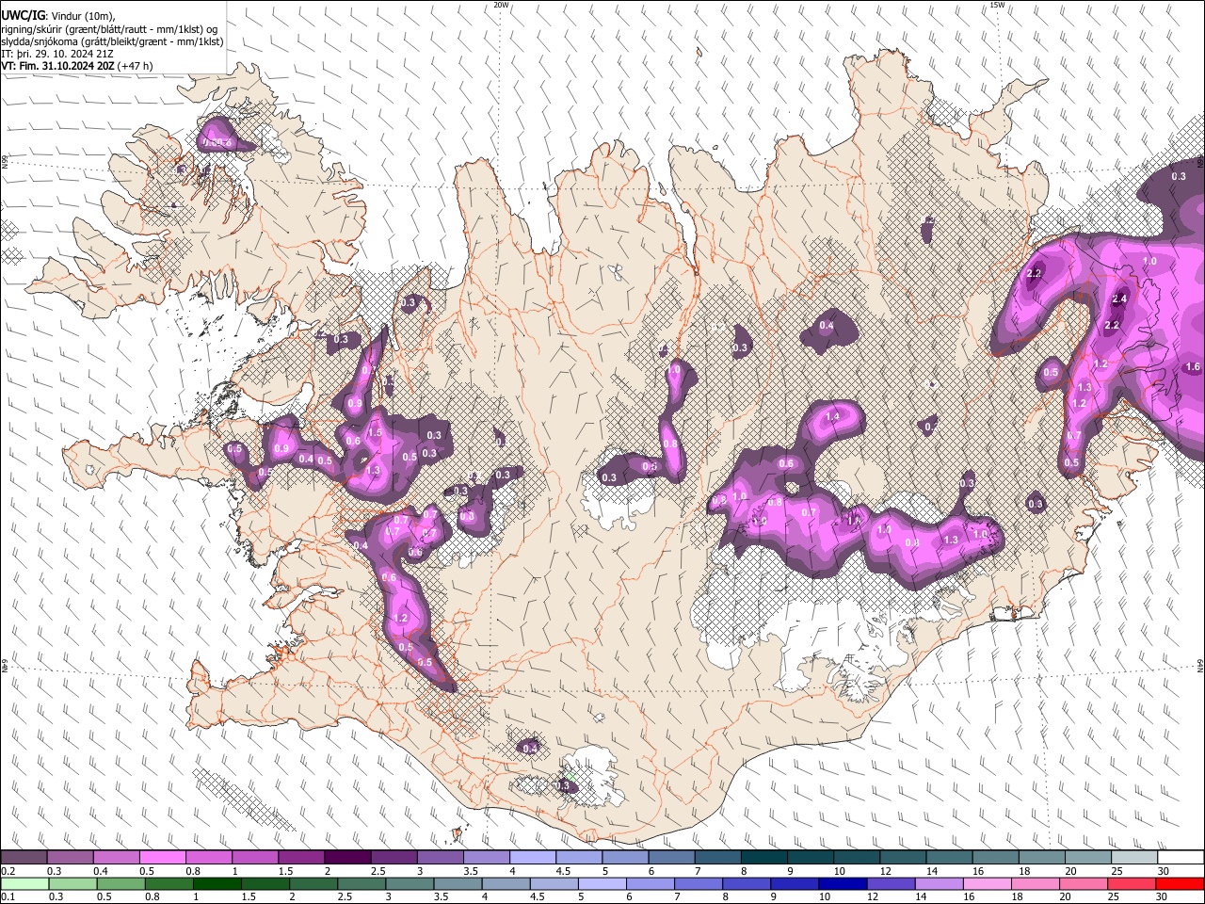Click the 1.6 precipitation value on the map

[x=1193, y=366]
